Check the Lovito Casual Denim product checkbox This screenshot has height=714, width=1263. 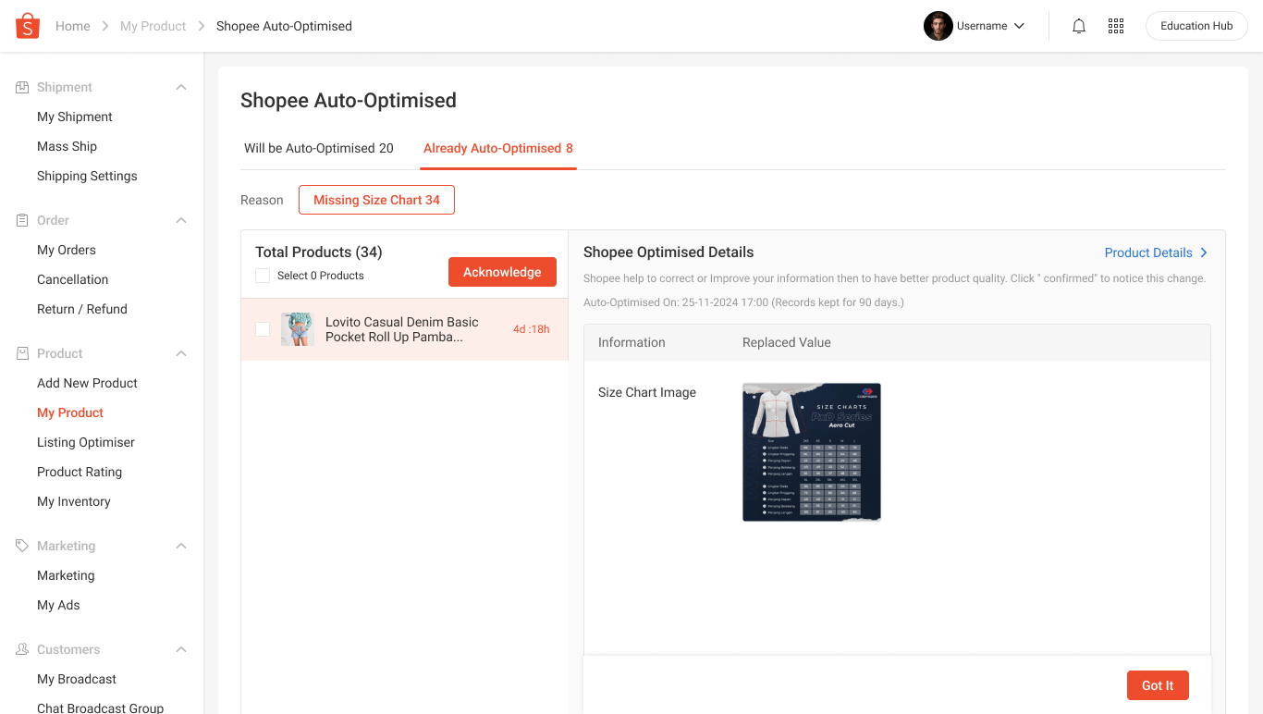[263, 329]
